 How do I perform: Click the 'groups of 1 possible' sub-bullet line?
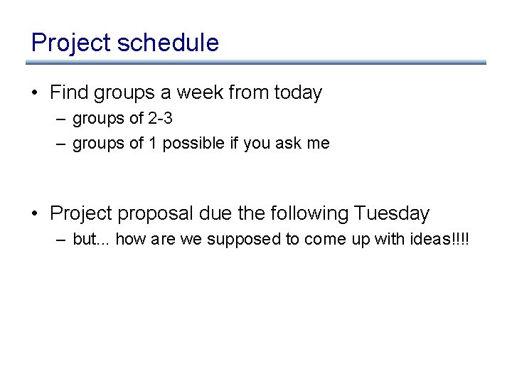pyautogui.click(x=201, y=143)
